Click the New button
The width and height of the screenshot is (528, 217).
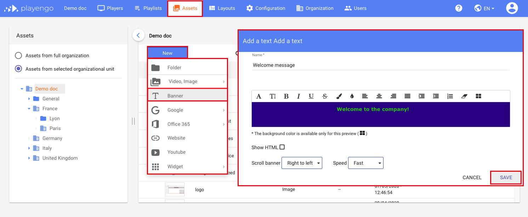pos(168,53)
